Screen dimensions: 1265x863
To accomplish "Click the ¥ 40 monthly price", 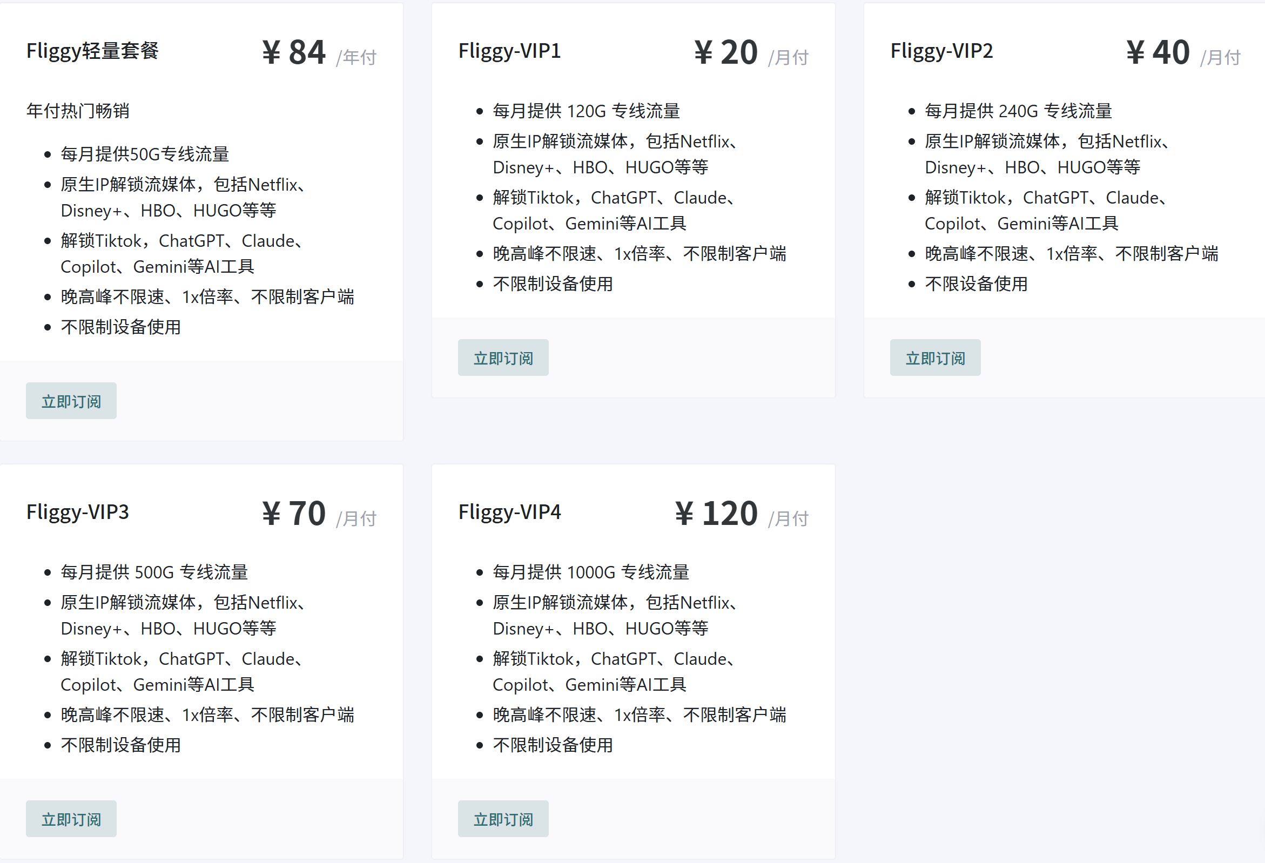I will (x=1158, y=52).
